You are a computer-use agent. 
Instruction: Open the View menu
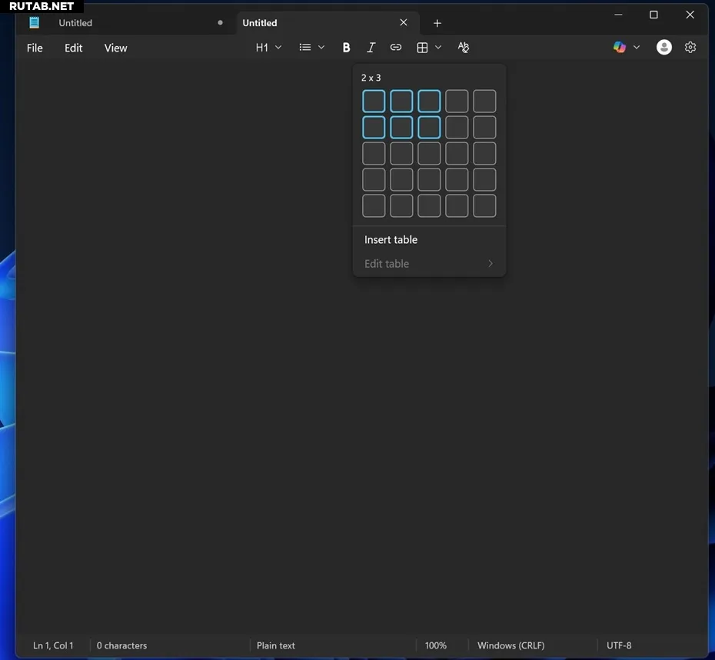click(x=115, y=48)
